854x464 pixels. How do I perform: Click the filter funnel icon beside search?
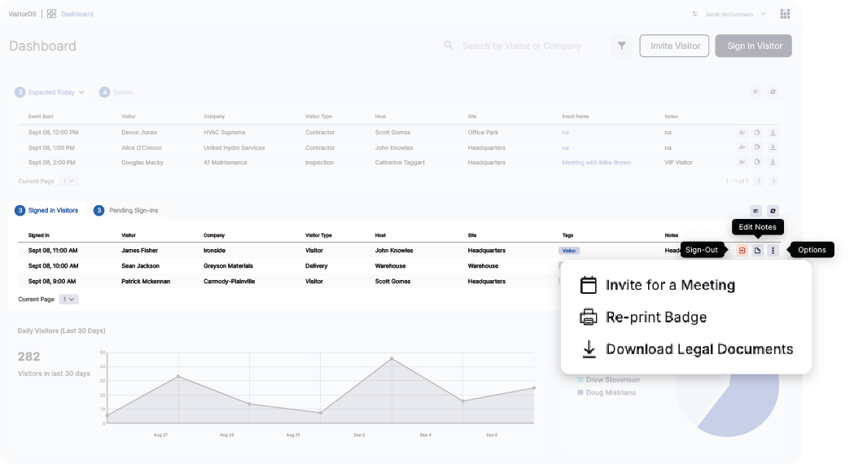(x=621, y=46)
